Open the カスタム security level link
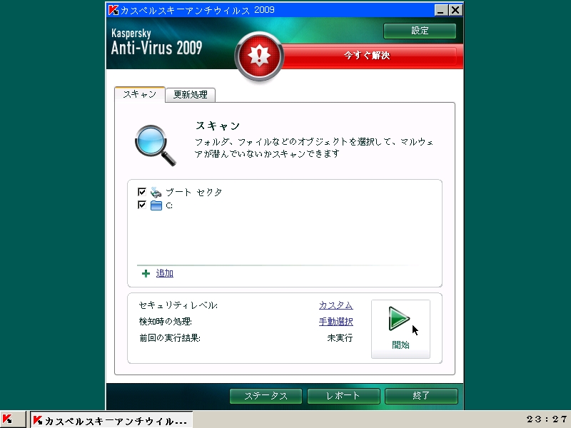 click(335, 305)
